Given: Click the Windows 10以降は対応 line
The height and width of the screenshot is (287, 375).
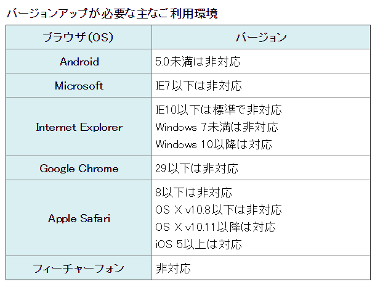Looking at the screenshot, I should [x=214, y=144].
